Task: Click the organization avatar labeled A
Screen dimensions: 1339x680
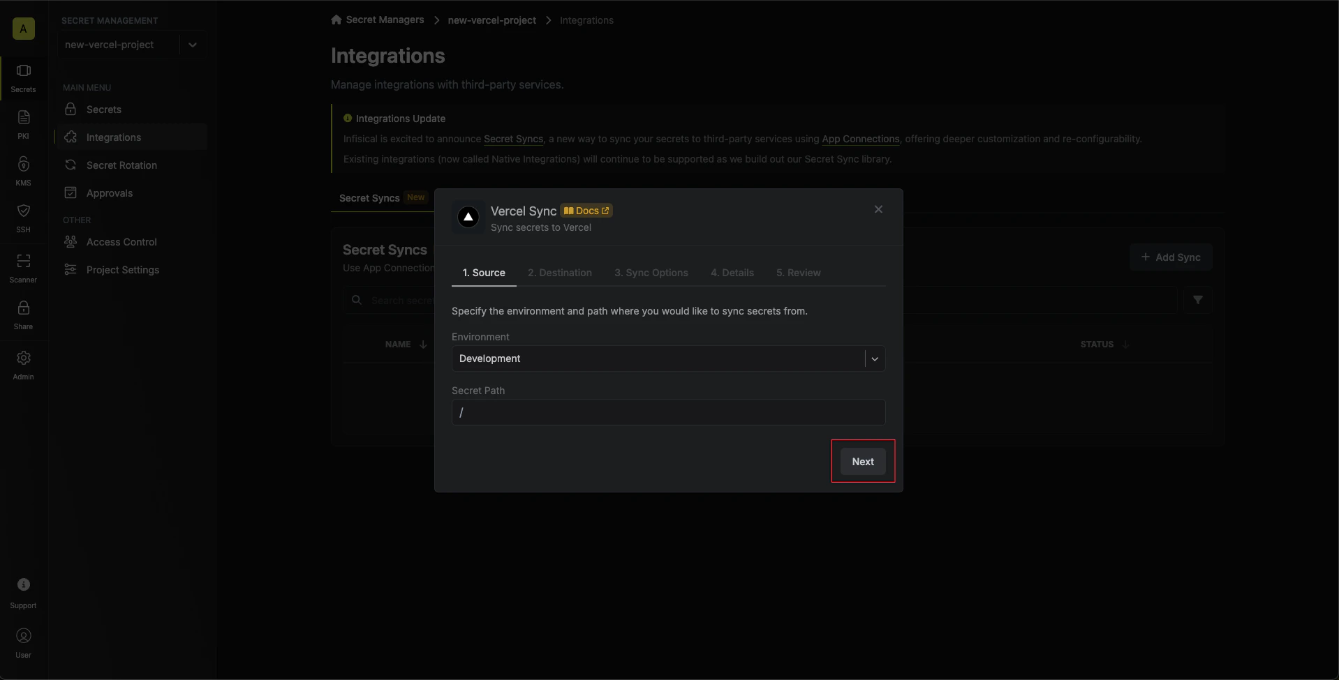Action: (x=24, y=29)
